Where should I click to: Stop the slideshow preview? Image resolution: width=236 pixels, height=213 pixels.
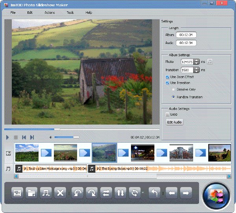16,137
